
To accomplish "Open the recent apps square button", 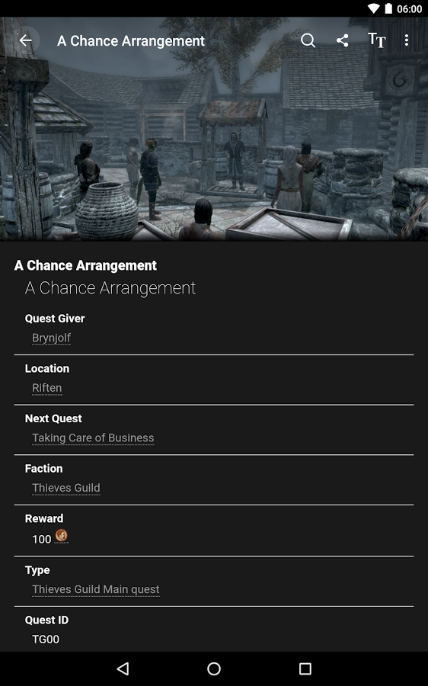I will (305, 668).
